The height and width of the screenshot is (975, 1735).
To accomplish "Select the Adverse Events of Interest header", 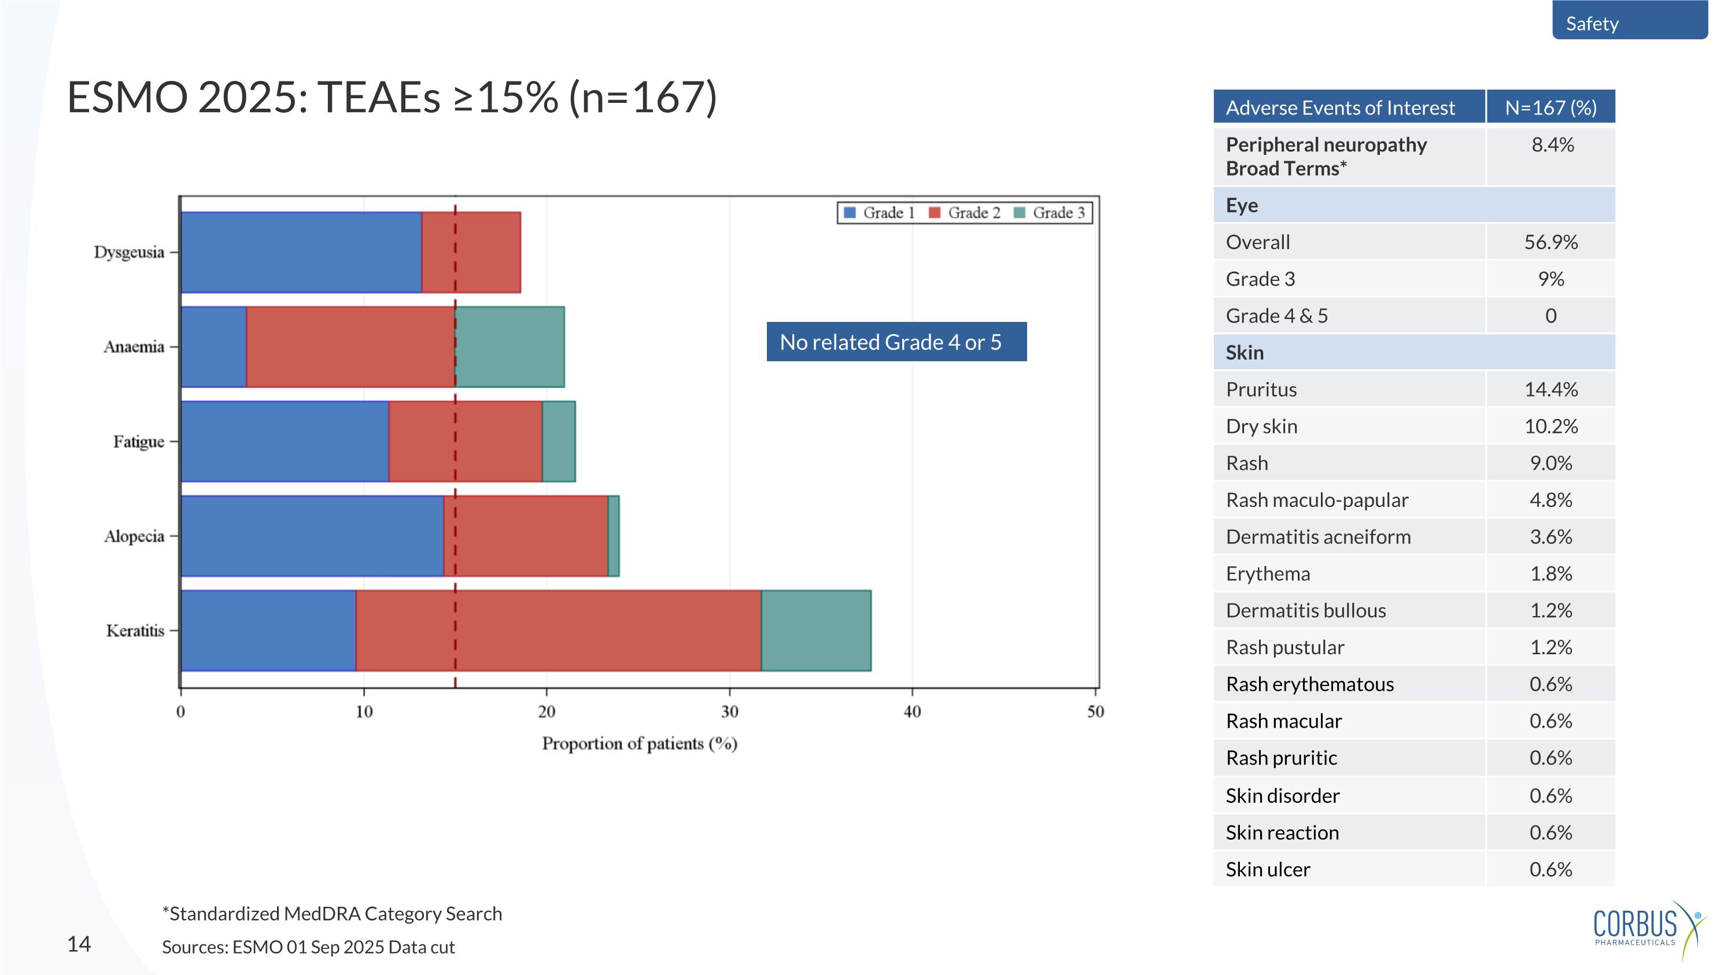I will pos(1341,107).
